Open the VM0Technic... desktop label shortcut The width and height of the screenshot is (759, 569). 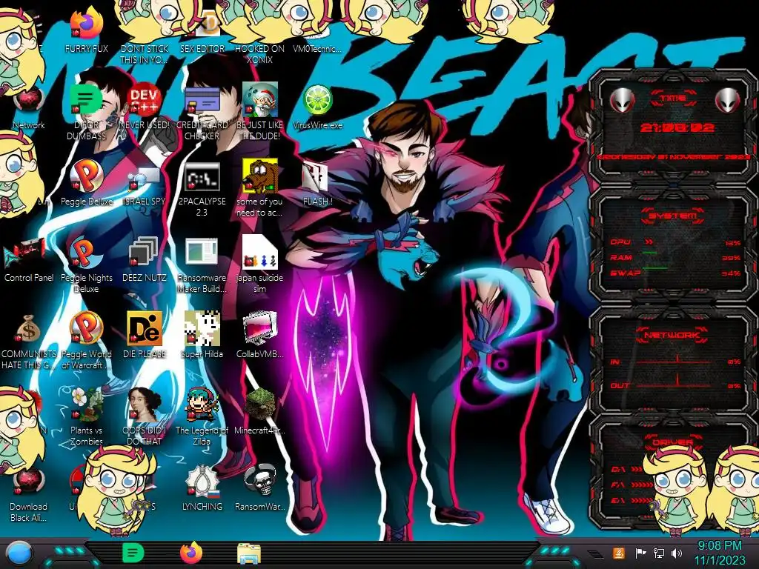[317, 49]
